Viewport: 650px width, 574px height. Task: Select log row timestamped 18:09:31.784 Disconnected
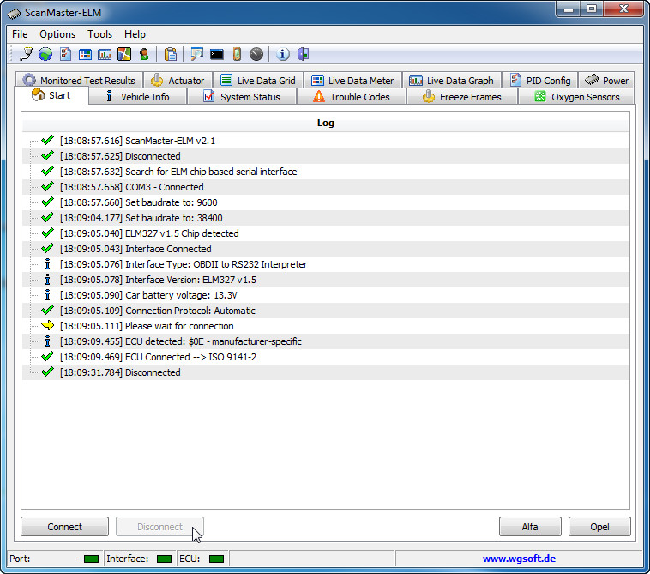[x=325, y=372]
